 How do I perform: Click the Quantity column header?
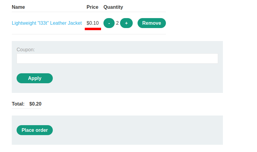[113, 7]
